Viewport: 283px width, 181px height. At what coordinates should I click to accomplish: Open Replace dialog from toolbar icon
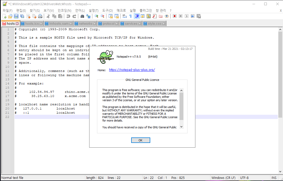[88, 16]
